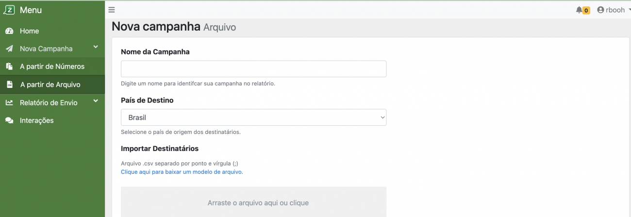Click the file drop zone Arraste o arquivo
Screen dimensions: 631x217
[253, 202]
